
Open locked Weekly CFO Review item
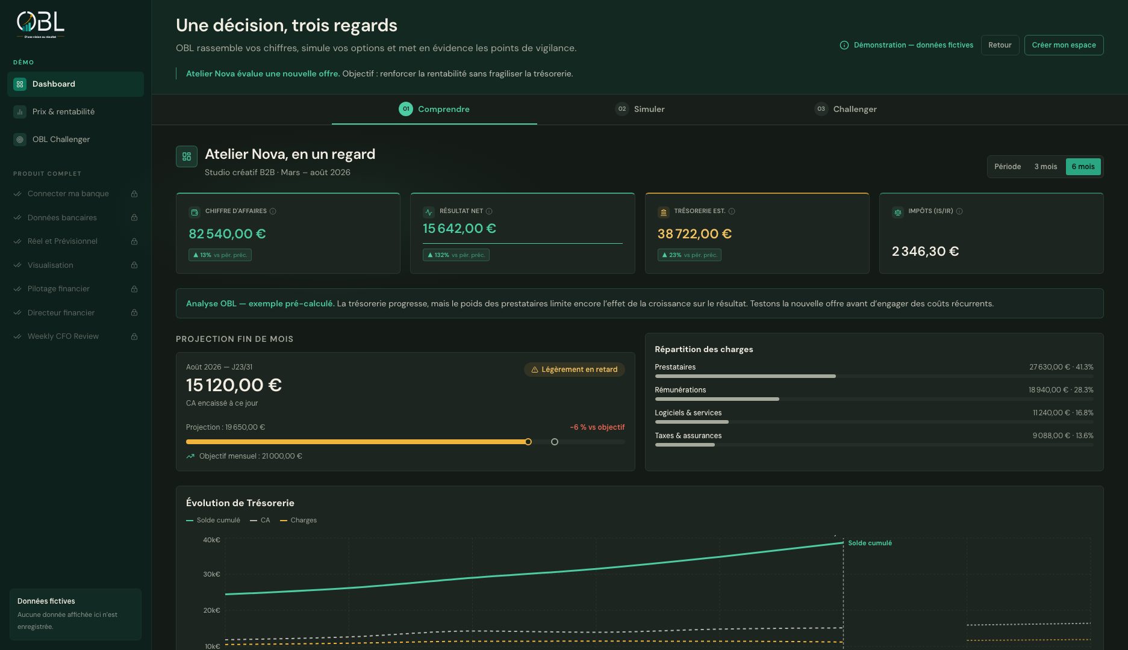click(x=75, y=336)
